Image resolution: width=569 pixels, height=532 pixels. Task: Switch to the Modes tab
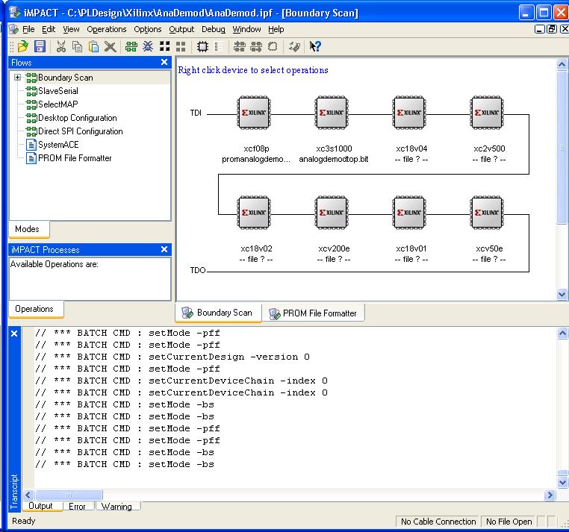[29, 229]
